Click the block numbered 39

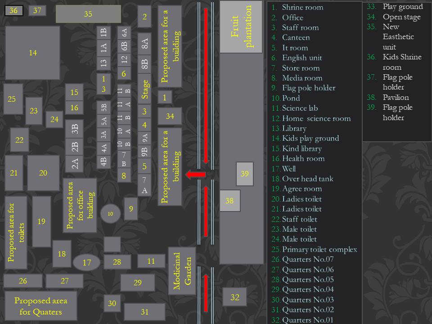(x=244, y=174)
